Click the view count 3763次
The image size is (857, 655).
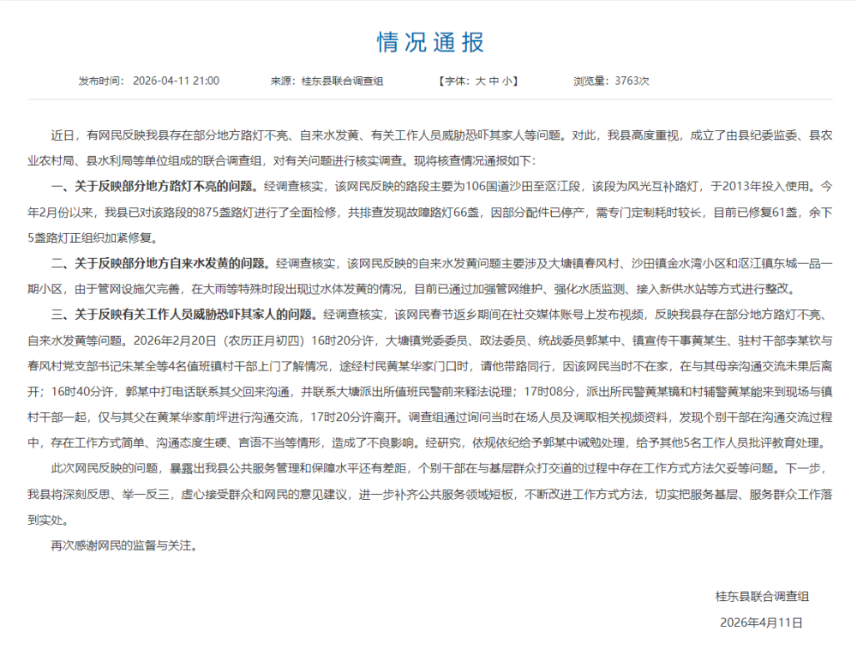point(632,81)
